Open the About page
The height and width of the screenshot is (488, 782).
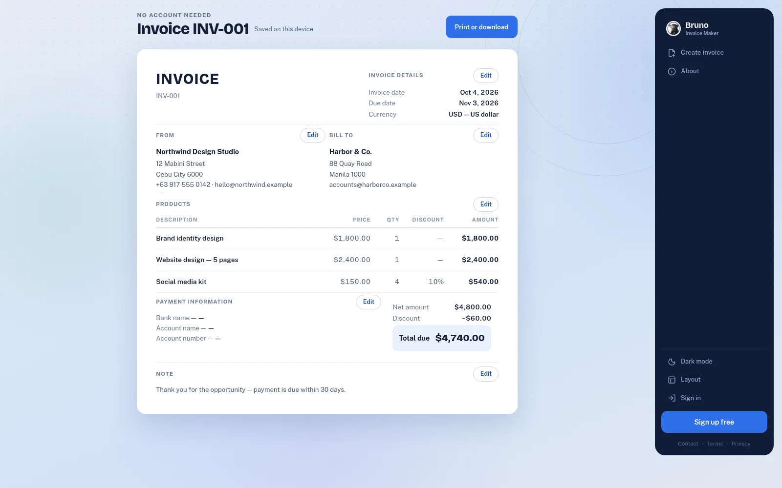714,71
